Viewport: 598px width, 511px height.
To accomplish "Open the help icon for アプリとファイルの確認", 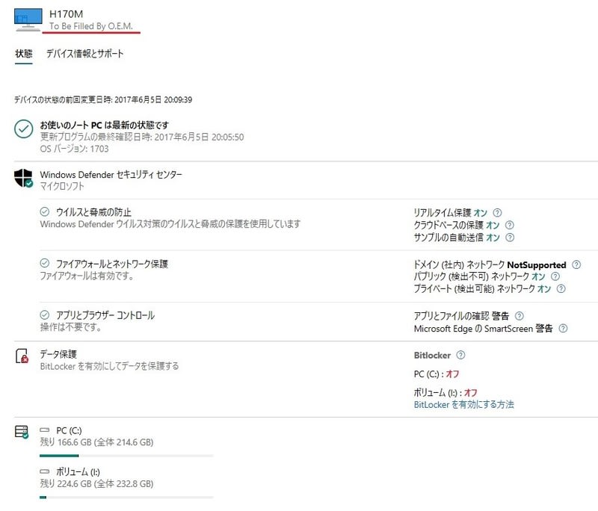I will point(520,316).
